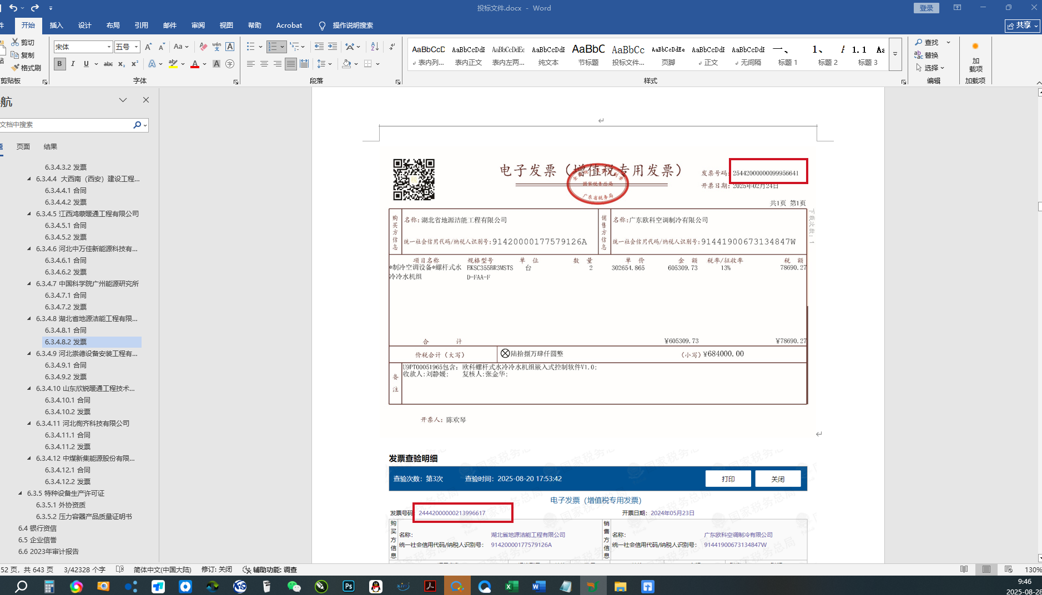The height and width of the screenshot is (595, 1042).
Task: Apply character shading with the grey A icon
Action: [217, 64]
